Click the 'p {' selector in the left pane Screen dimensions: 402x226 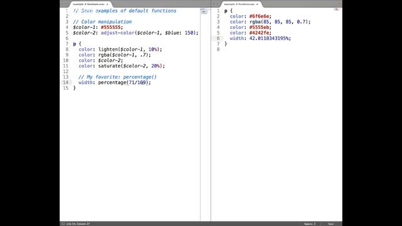click(77, 44)
